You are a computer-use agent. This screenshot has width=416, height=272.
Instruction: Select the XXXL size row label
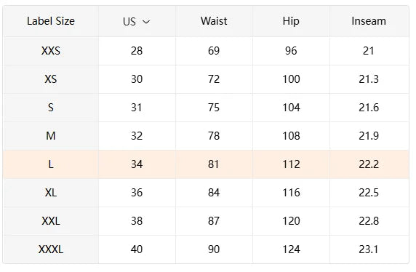point(51,249)
